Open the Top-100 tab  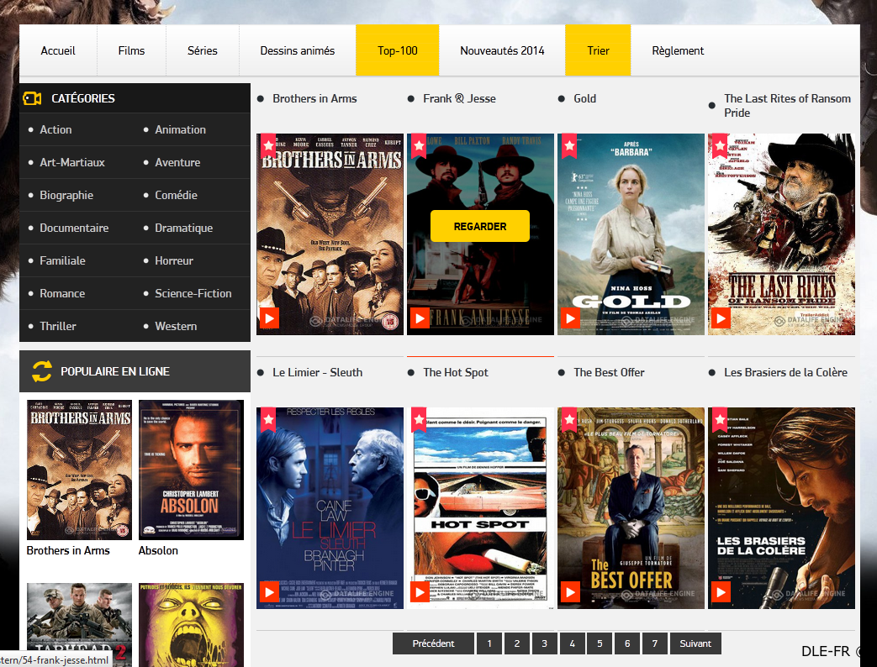point(398,50)
